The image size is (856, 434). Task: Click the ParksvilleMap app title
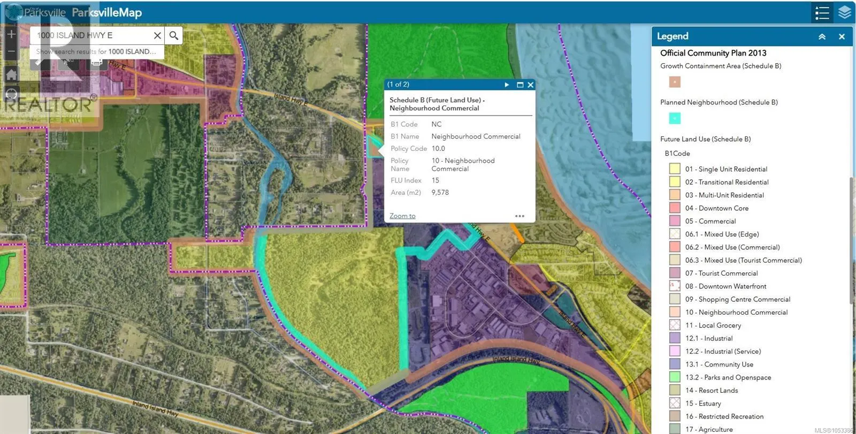(106, 12)
